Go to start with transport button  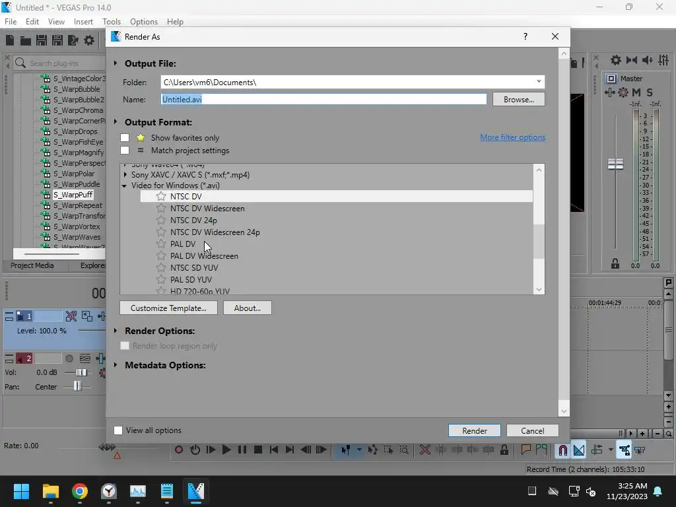tap(274, 450)
